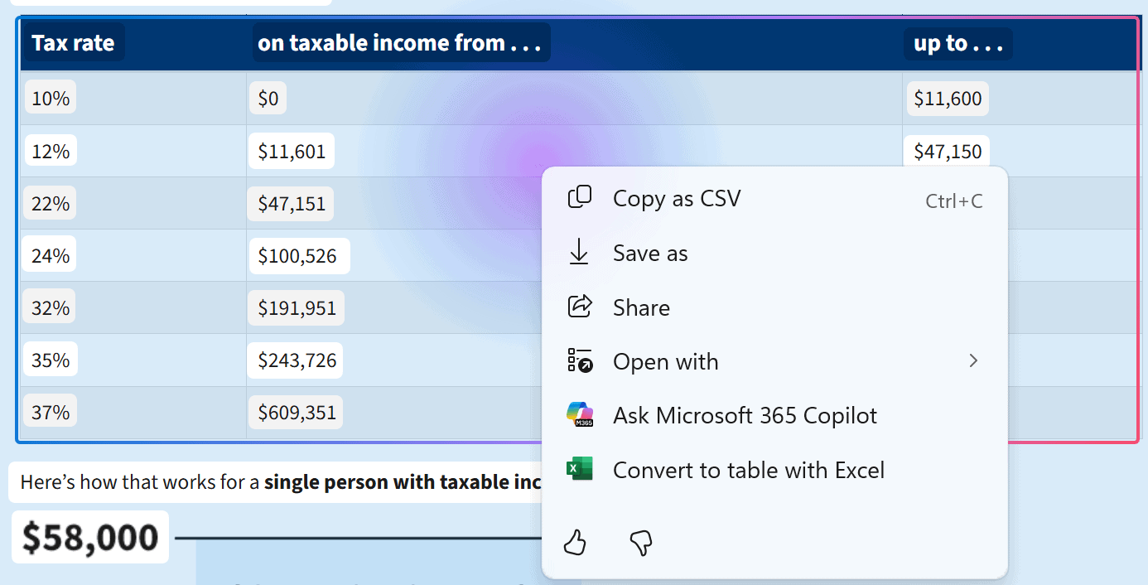Select the Save as menu entry

650,254
